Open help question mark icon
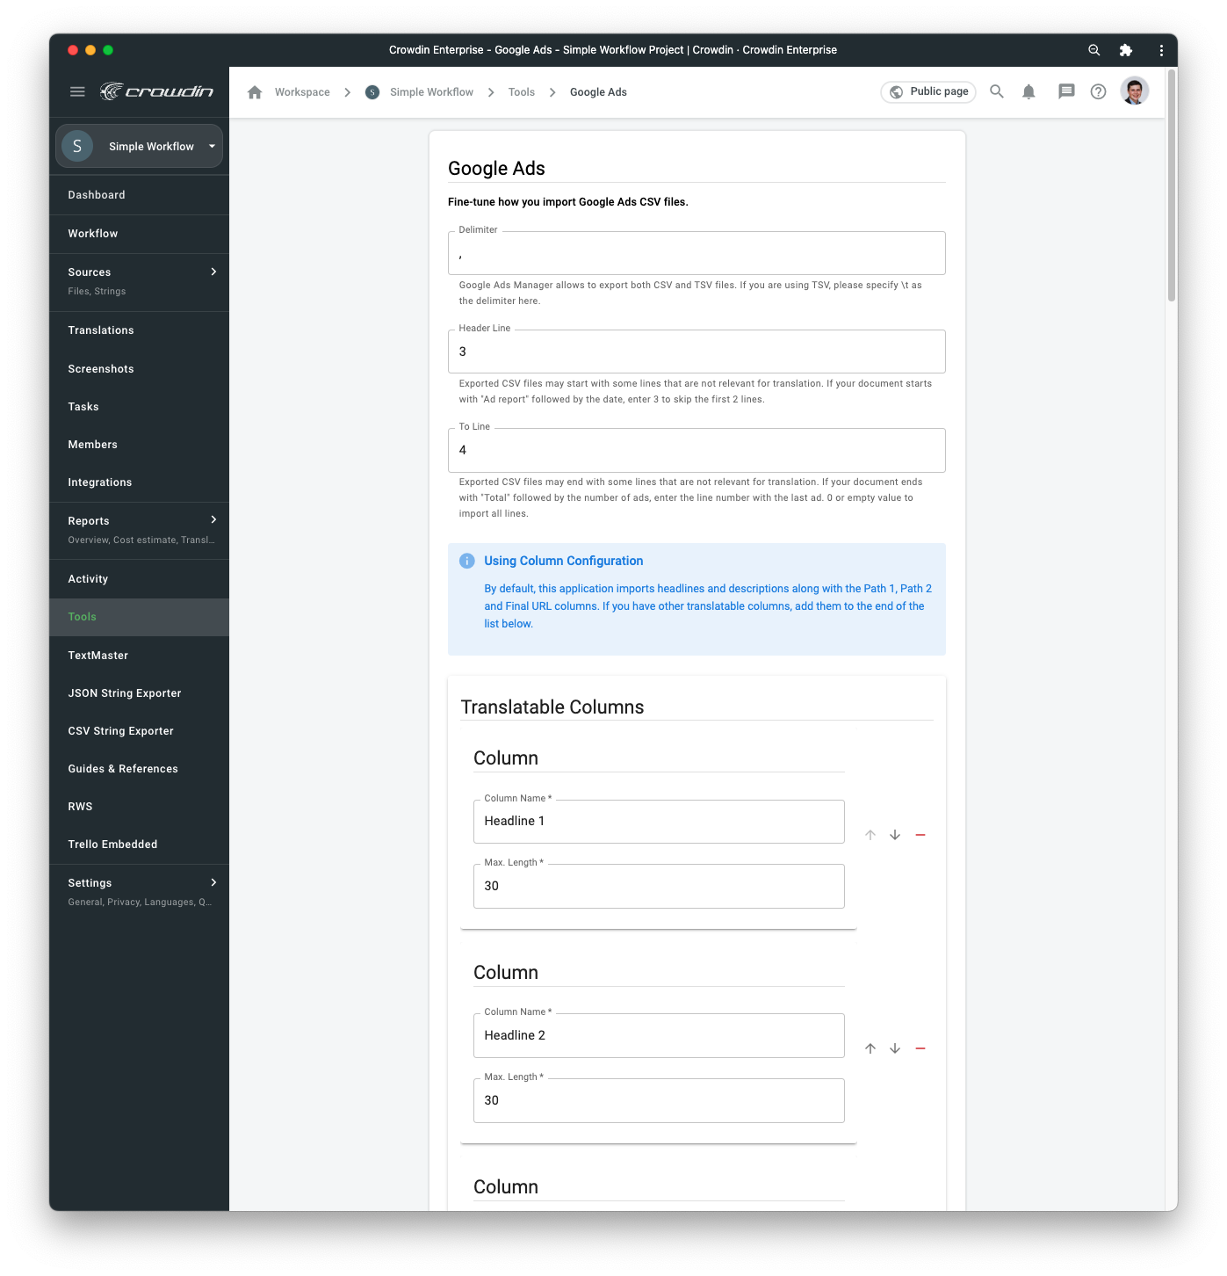This screenshot has height=1276, width=1227. (x=1098, y=91)
